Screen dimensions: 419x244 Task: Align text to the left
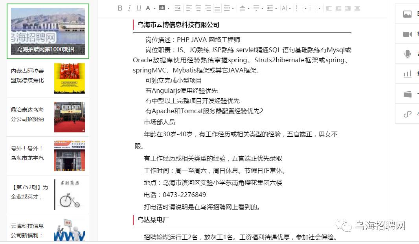point(189,8)
